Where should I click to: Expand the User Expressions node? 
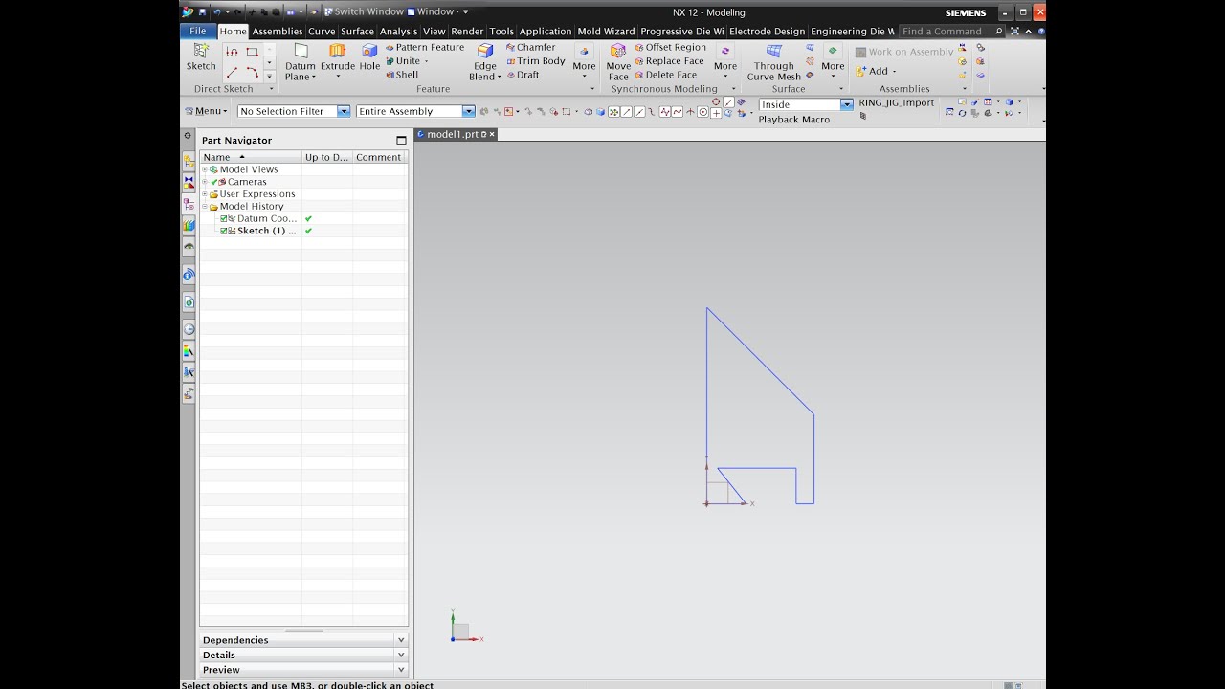[x=204, y=194]
